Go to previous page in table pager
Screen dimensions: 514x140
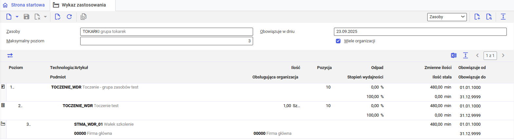pos(477,55)
